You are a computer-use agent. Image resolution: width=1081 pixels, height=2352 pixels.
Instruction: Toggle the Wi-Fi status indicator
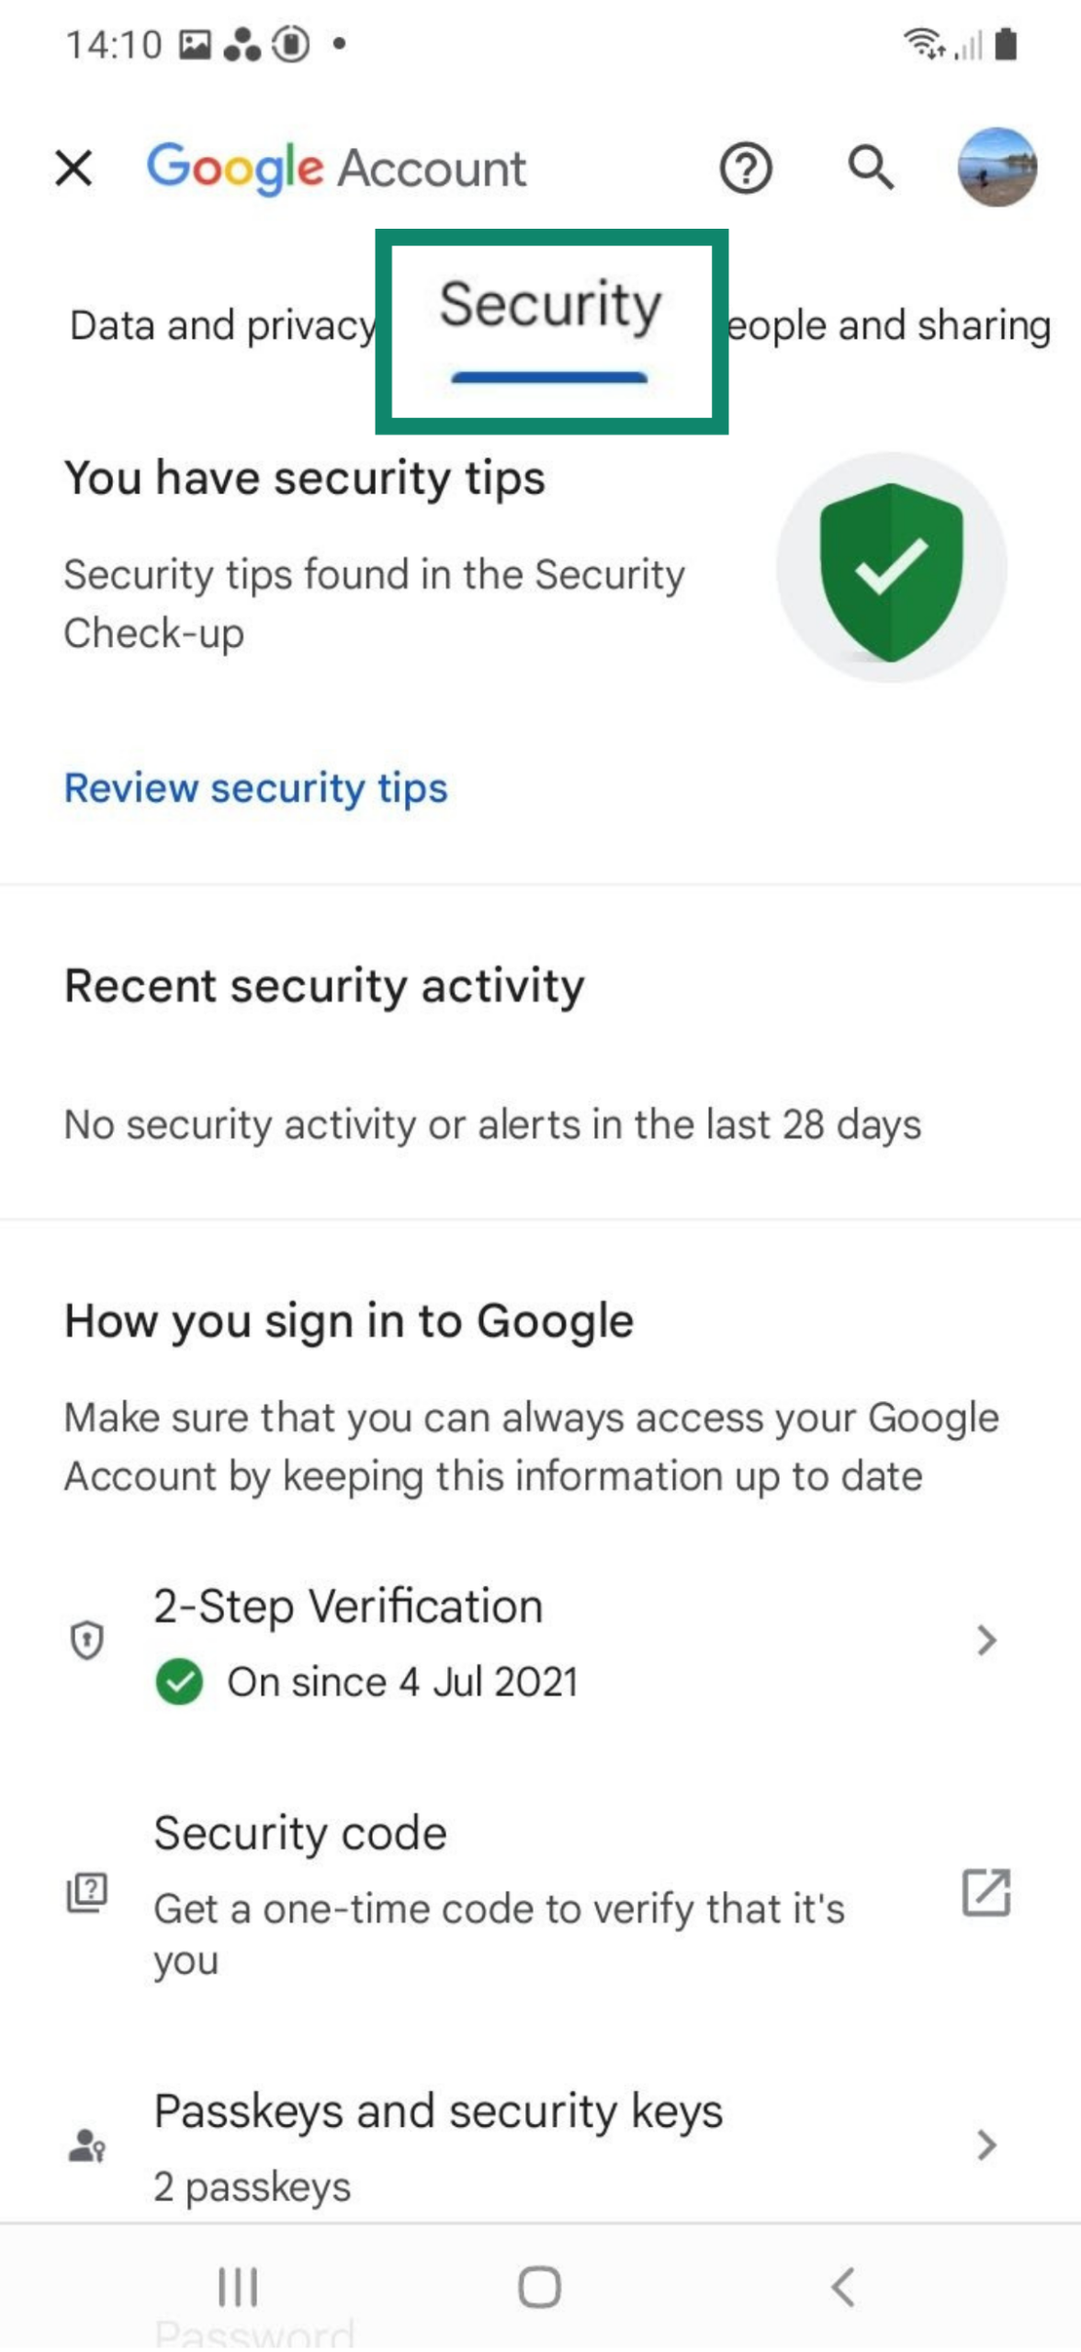coord(921,44)
